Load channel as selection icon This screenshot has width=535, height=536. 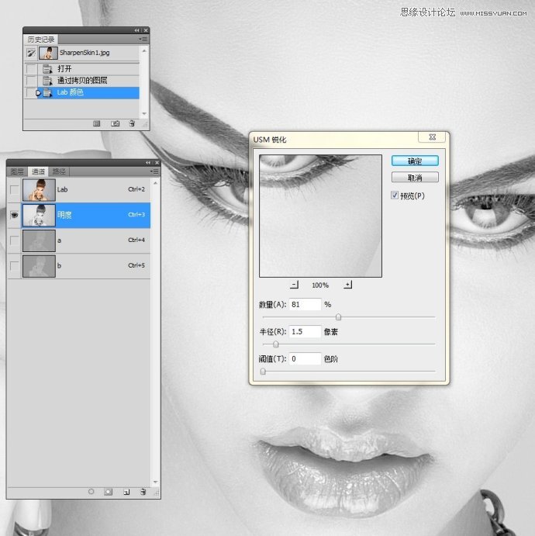pos(91,492)
